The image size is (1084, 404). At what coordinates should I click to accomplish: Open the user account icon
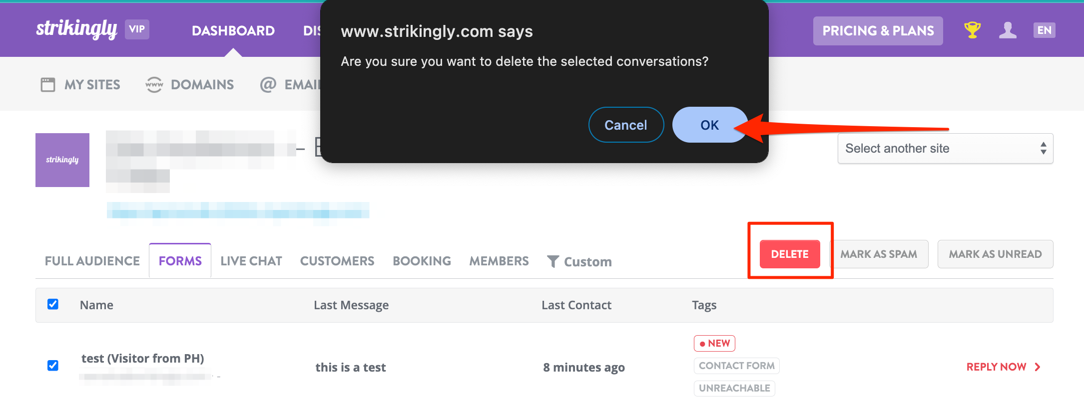(1008, 30)
